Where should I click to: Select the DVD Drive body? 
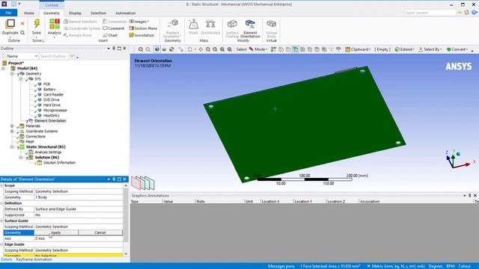(51, 99)
